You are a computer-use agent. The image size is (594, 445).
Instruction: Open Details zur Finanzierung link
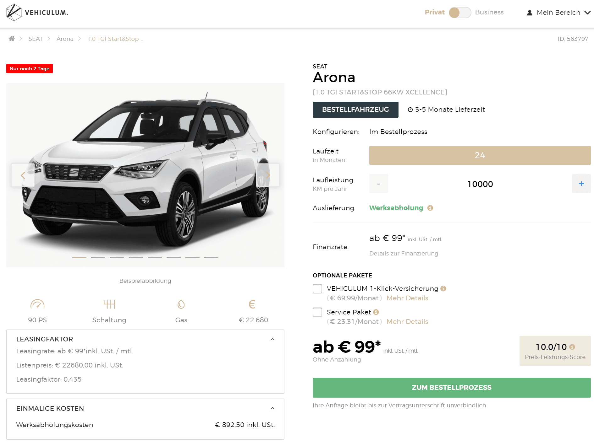404,253
